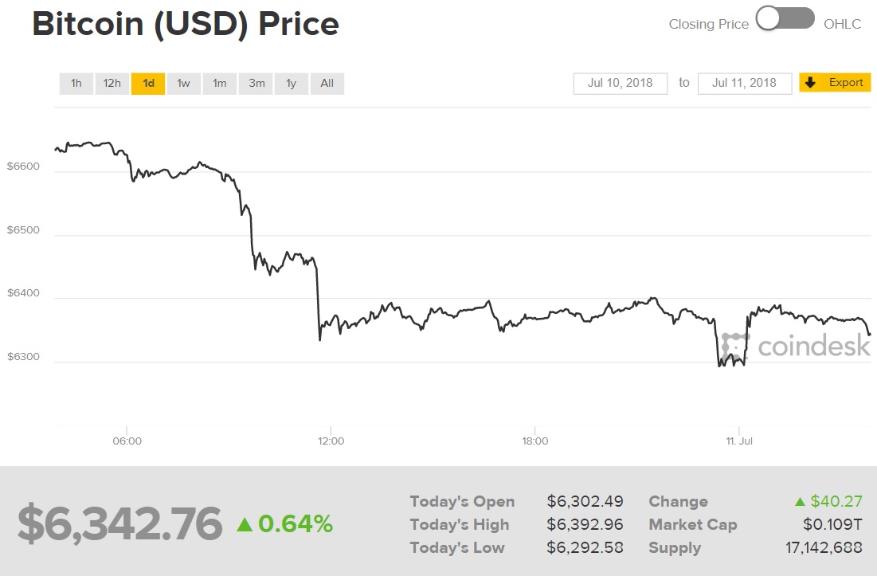Open the Jul 10, 2018 start date field
Screen dimensions: 877x576
point(620,82)
